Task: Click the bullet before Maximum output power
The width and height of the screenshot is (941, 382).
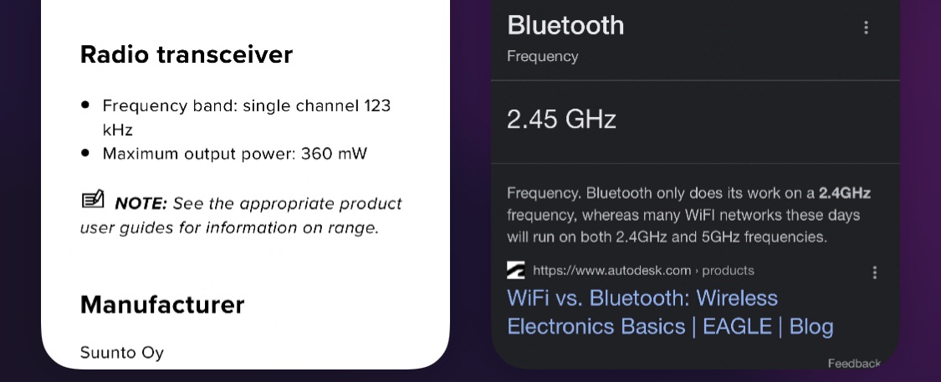Action: pos(85,153)
